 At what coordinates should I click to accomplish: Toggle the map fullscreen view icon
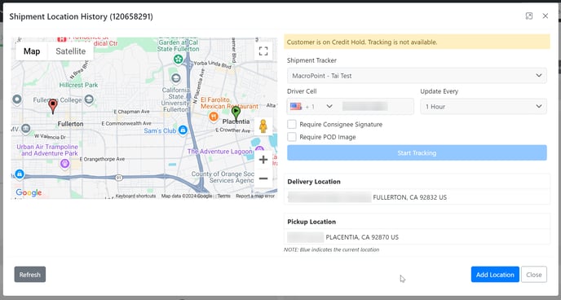263,51
